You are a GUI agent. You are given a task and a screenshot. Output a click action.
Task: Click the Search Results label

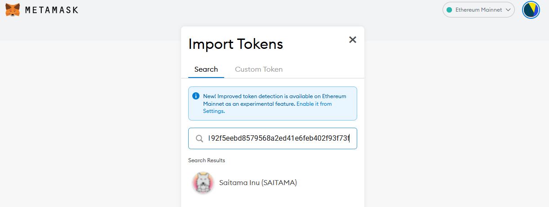[x=207, y=160]
